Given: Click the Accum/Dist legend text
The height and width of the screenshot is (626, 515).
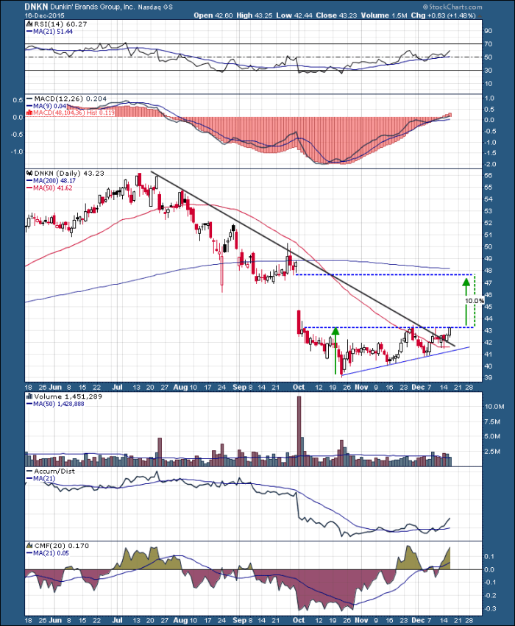Looking at the screenshot, I should click(x=54, y=471).
